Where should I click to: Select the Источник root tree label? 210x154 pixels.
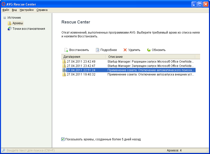(14, 18)
